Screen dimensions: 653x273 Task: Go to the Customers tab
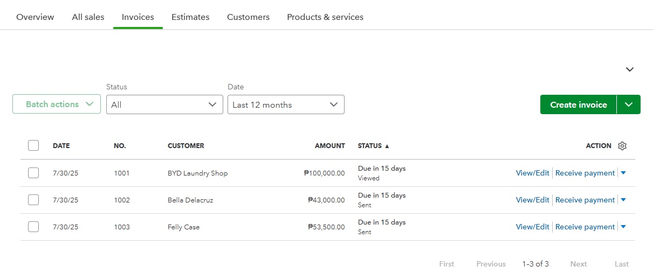point(248,17)
